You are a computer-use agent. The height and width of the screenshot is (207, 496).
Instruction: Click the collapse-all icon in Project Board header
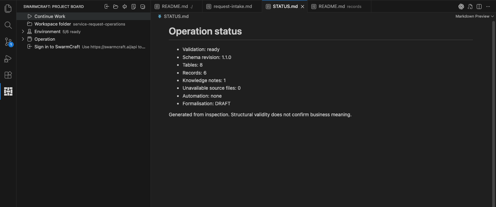point(143,7)
